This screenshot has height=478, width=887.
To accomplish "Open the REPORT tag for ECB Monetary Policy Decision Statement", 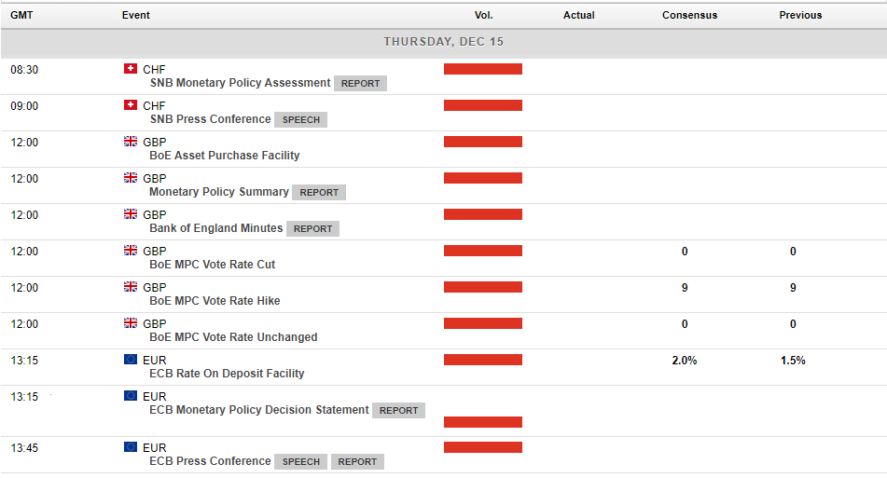I will 399,411.
